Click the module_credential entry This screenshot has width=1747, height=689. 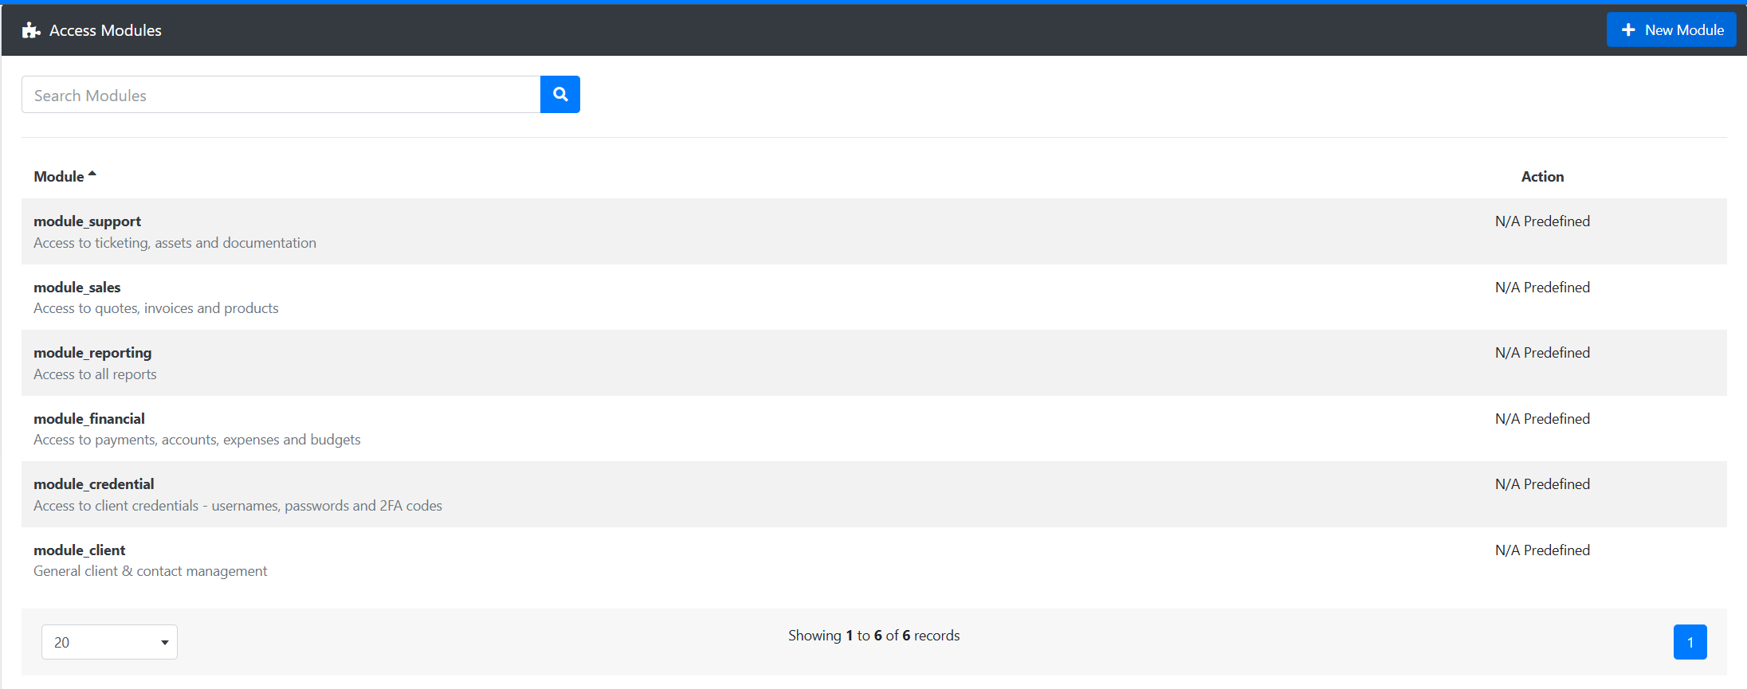94,484
